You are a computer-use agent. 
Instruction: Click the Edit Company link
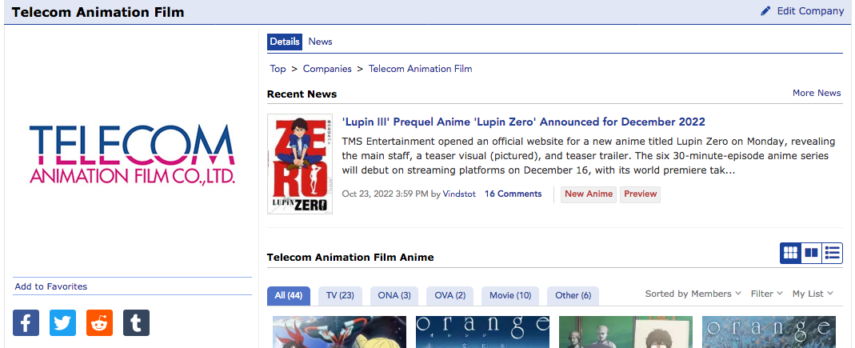click(810, 11)
